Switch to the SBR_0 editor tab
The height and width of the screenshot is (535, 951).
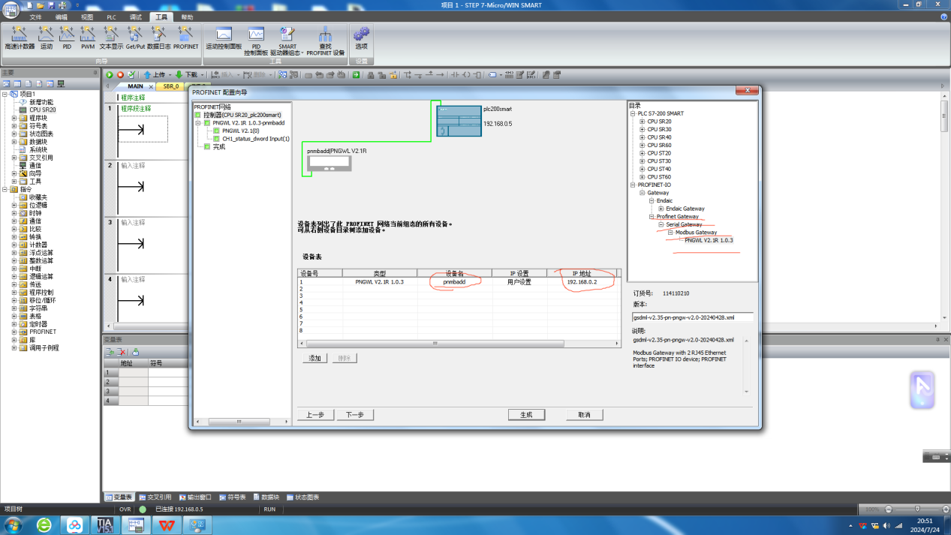(x=170, y=86)
